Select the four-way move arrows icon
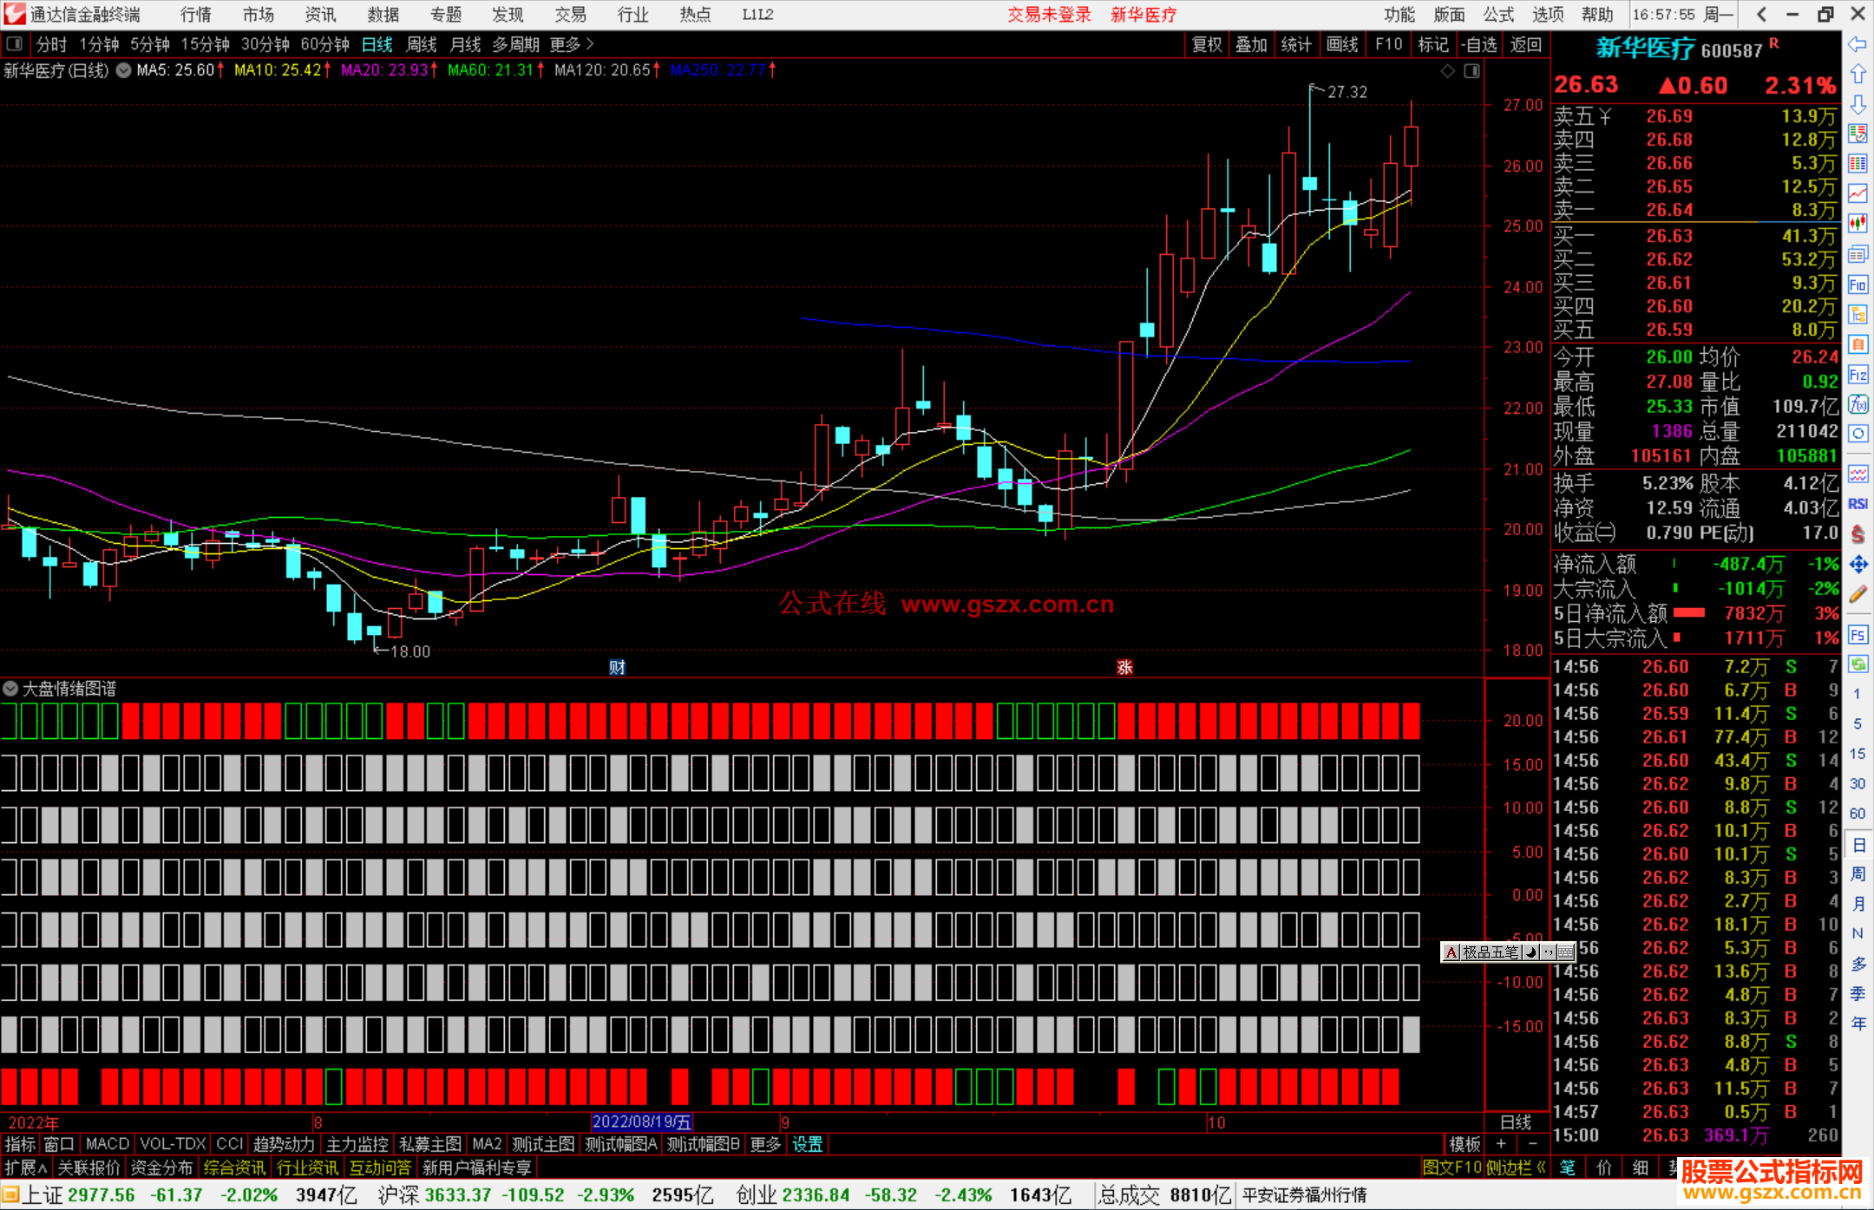This screenshot has height=1210, width=1874. 1858,565
